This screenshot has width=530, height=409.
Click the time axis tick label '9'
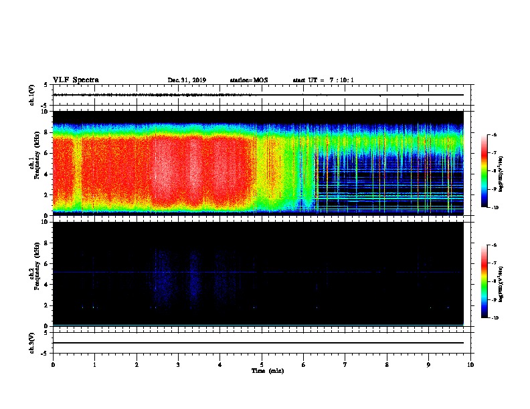[428, 365]
